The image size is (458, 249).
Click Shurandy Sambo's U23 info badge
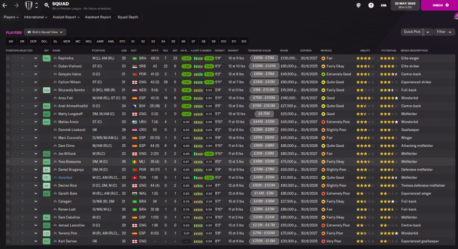point(46,90)
